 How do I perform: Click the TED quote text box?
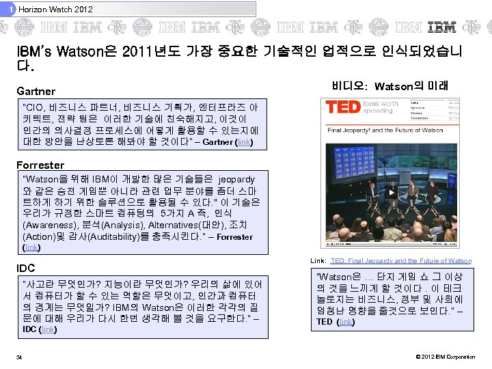click(392, 300)
